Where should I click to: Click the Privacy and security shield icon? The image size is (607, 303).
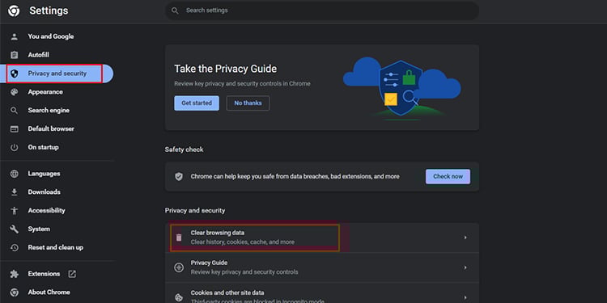click(15, 74)
